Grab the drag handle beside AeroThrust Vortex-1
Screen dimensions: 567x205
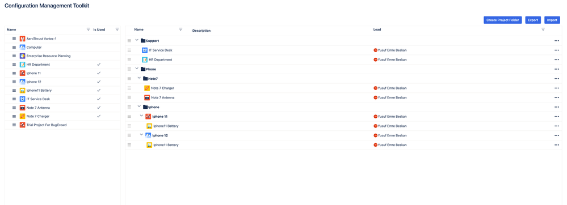[14, 39]
